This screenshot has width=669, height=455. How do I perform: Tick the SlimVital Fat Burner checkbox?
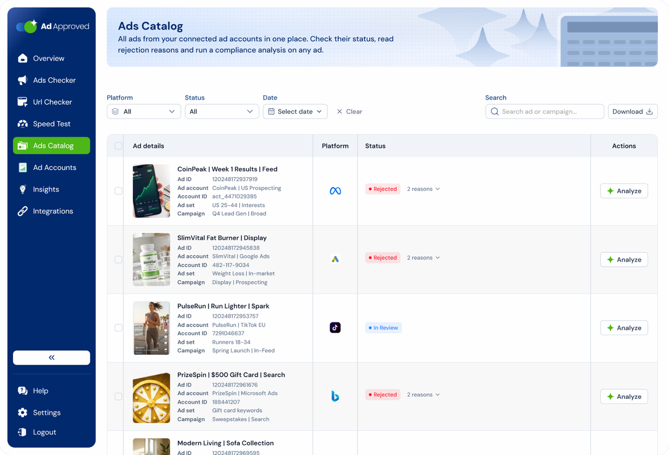tap(118, 260)
